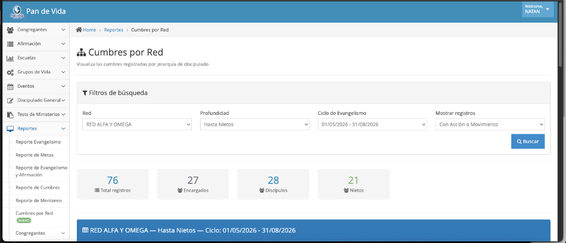This screenshot has height=243, width=566.
Task: Go to Home via breadcrumb link
Action: click(x=89, y=30)
